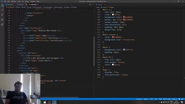Click index.html breadcrumb in left editor
The width and height of the screenshot is (185, 104).
(x=10, y=7)
